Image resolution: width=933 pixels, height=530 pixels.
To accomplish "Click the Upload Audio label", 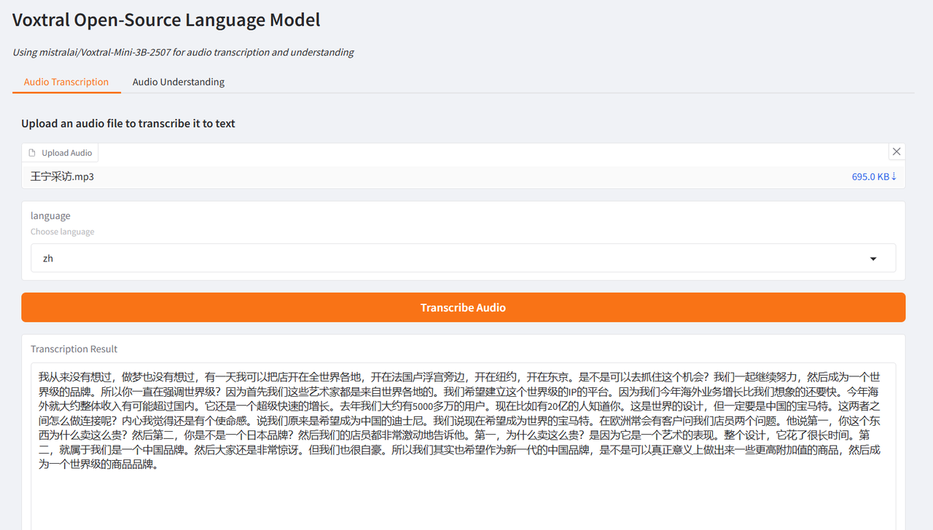I will click(x=66, y=153).
